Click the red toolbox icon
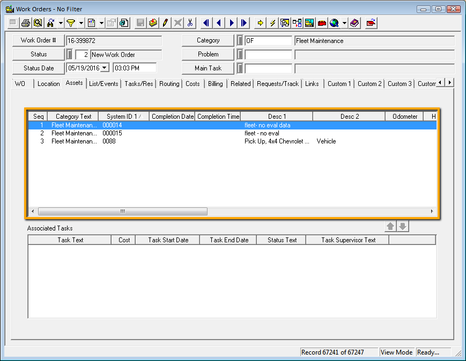Image resolution: width=466 pixels, height=361 pixels. [x=322, y=23]
